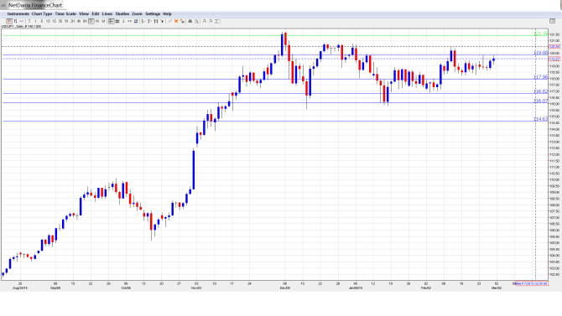Click the 119.88 price line label
Screen dimensions: 562x316
(x=541, y=53)
